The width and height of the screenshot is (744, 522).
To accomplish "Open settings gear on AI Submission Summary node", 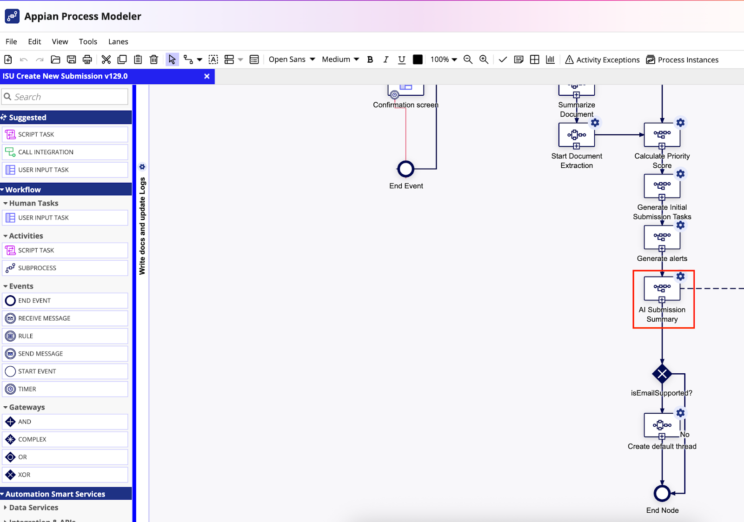I will click(x=680, y=276).
